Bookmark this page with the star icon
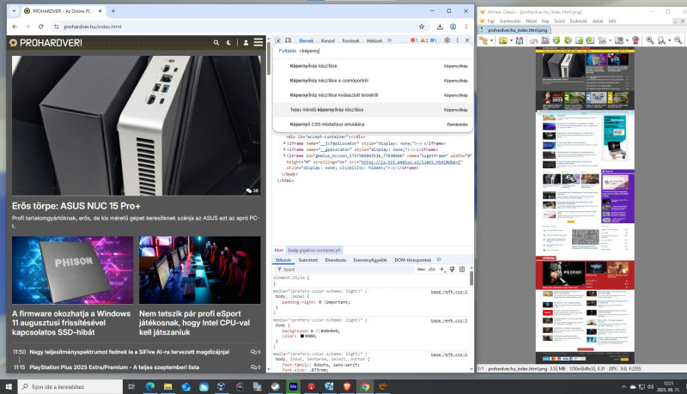Screen dimensions: 687x394 click(422, 27)
